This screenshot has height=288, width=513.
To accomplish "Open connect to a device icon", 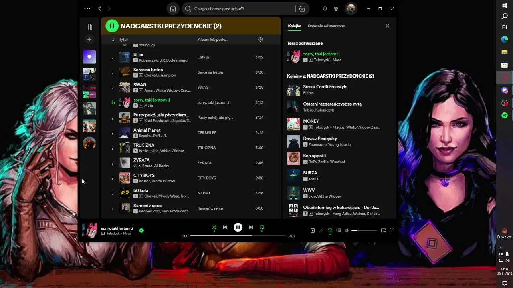I will pyautogui.click(x=339, y=230).
